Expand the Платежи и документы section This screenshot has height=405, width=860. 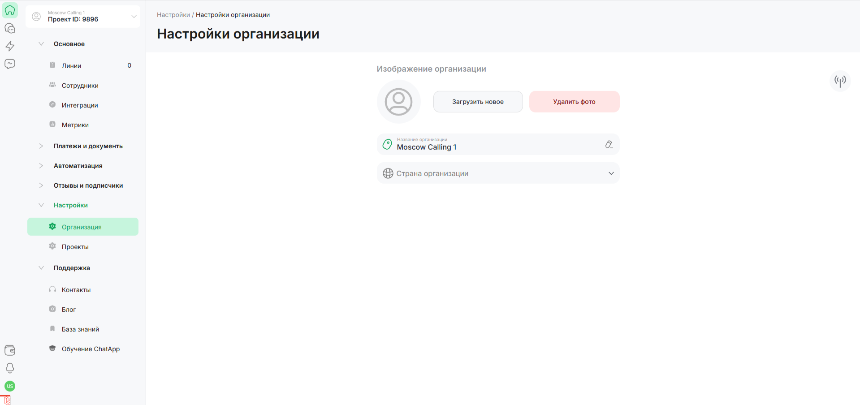[x=88, y=146]
